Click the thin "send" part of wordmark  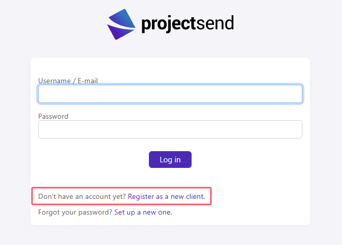click(215, 23)
